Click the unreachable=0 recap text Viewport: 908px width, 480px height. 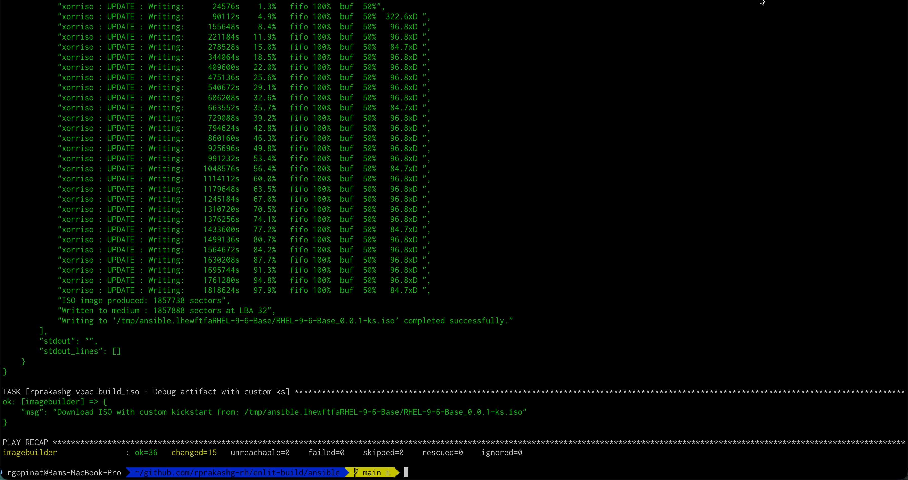(x=260, y=452)
